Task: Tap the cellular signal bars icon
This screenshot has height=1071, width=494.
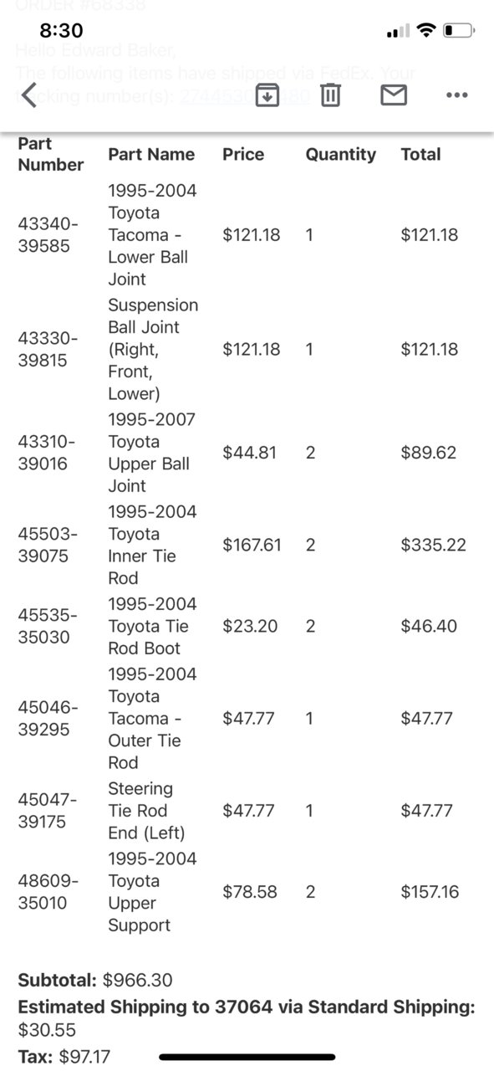Action: coord(399,32)
